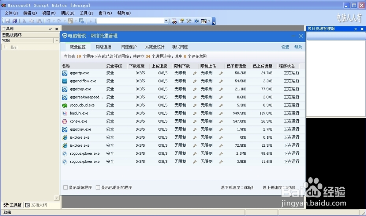Enable the 显示已退出的程序 checkbox
366x216 pixels.
coord(98,188)
